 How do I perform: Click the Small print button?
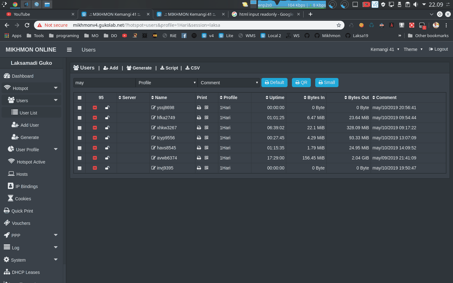pyautogui.click(x=327, y=82)
